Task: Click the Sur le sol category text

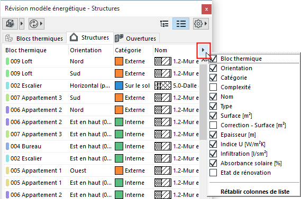Action: (x=137, y=86)
